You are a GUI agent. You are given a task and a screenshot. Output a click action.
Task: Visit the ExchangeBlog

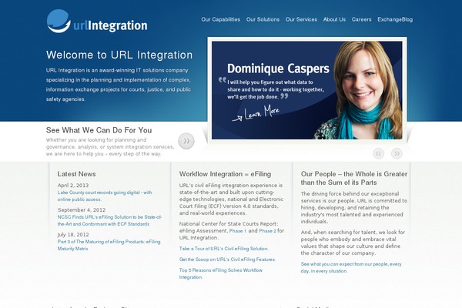pyautogui.click(x=395, y=19)
